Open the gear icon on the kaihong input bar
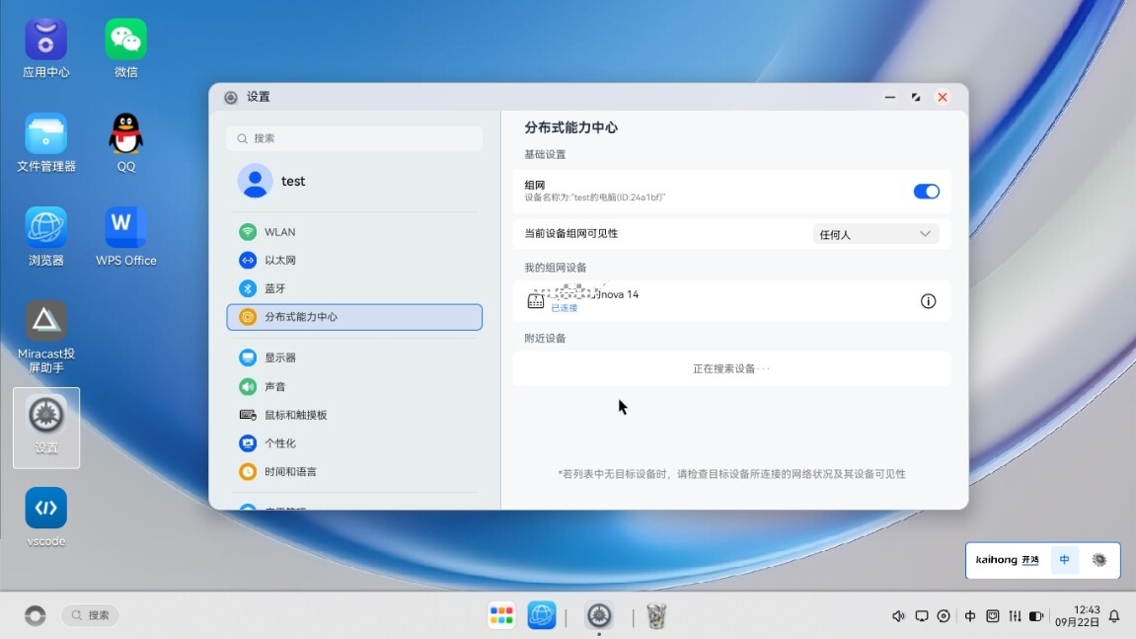1136x639 pixels. click(x=1099, y=559)
